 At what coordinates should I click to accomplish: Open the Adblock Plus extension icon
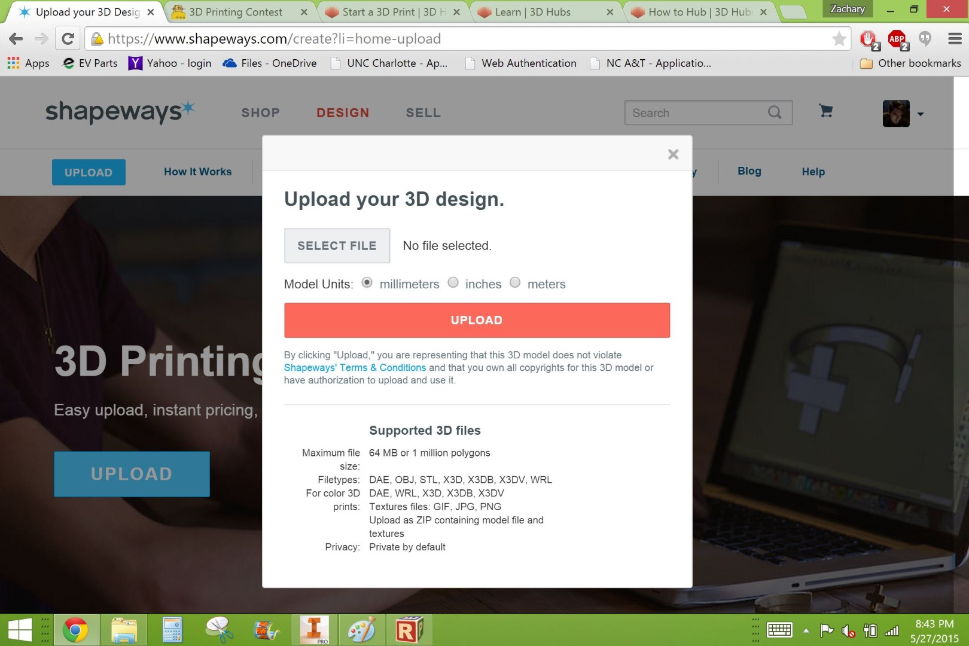(x=897, y=40)
